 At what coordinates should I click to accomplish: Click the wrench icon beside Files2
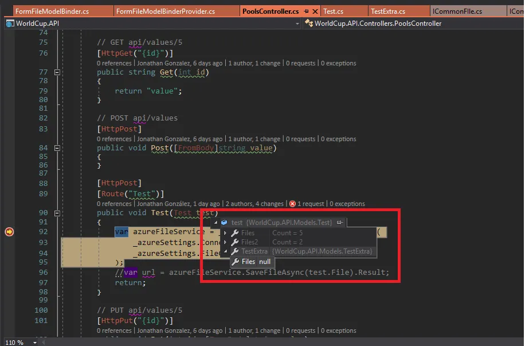(x=235, y=242)
